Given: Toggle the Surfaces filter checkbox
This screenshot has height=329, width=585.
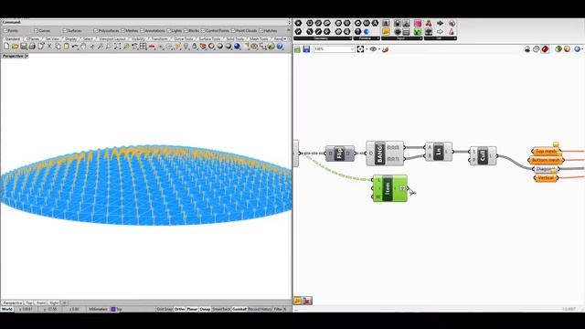Looking at the screenshot, I should click(x=65, y=30).
